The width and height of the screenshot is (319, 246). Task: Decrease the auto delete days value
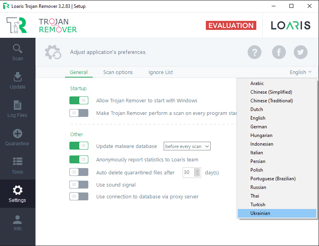pos(197,174)
